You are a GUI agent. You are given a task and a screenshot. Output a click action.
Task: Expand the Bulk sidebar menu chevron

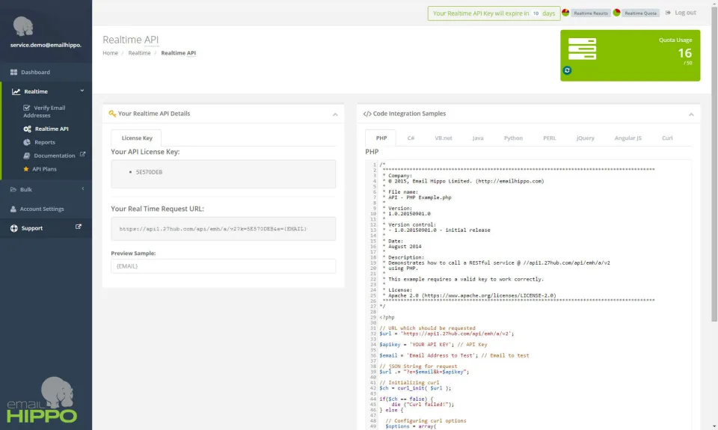[x=83, y=188]
